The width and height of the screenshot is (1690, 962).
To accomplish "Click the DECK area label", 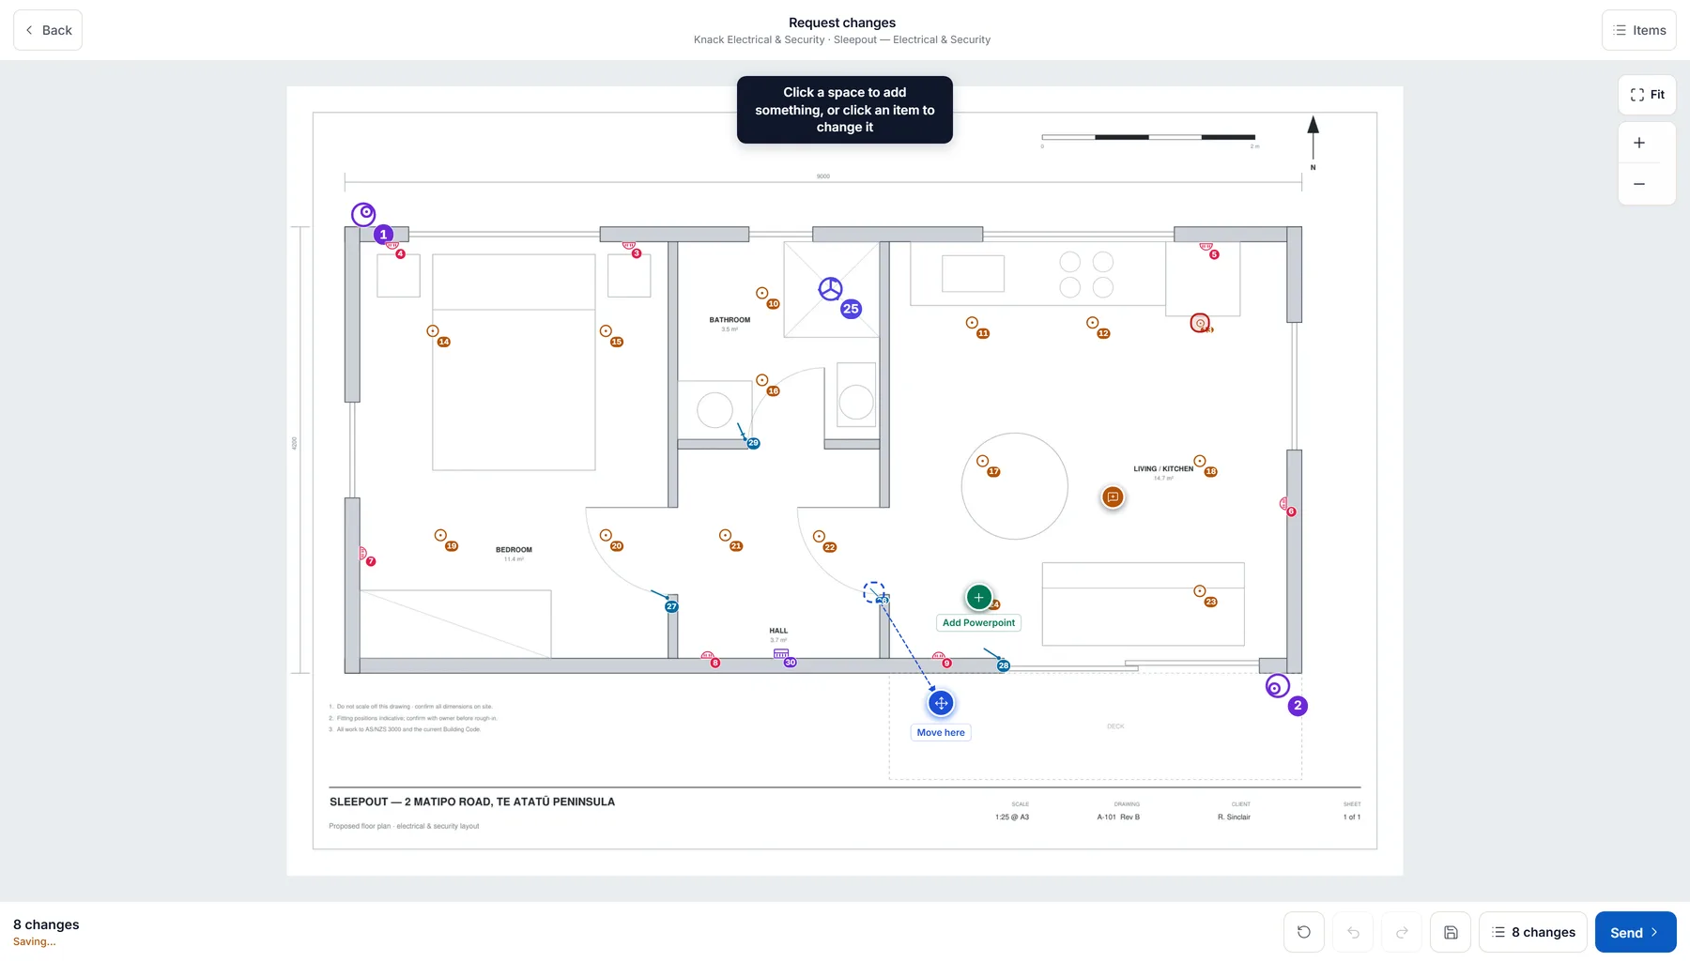I will pyautogui.click(x=1115, y=726).
